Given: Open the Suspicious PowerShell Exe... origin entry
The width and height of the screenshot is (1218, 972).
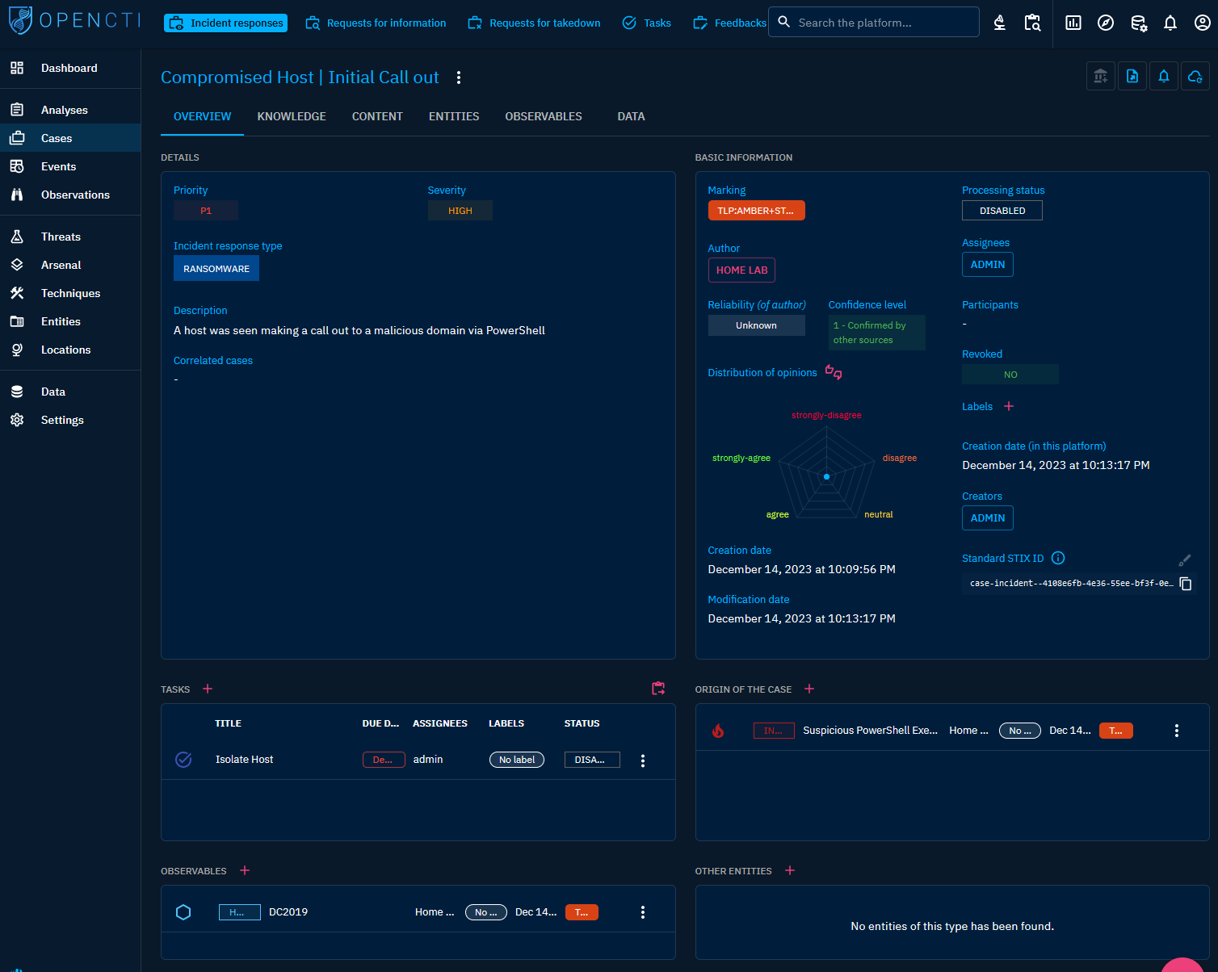Looking at the screenshot, I should [x=952, y=731].
